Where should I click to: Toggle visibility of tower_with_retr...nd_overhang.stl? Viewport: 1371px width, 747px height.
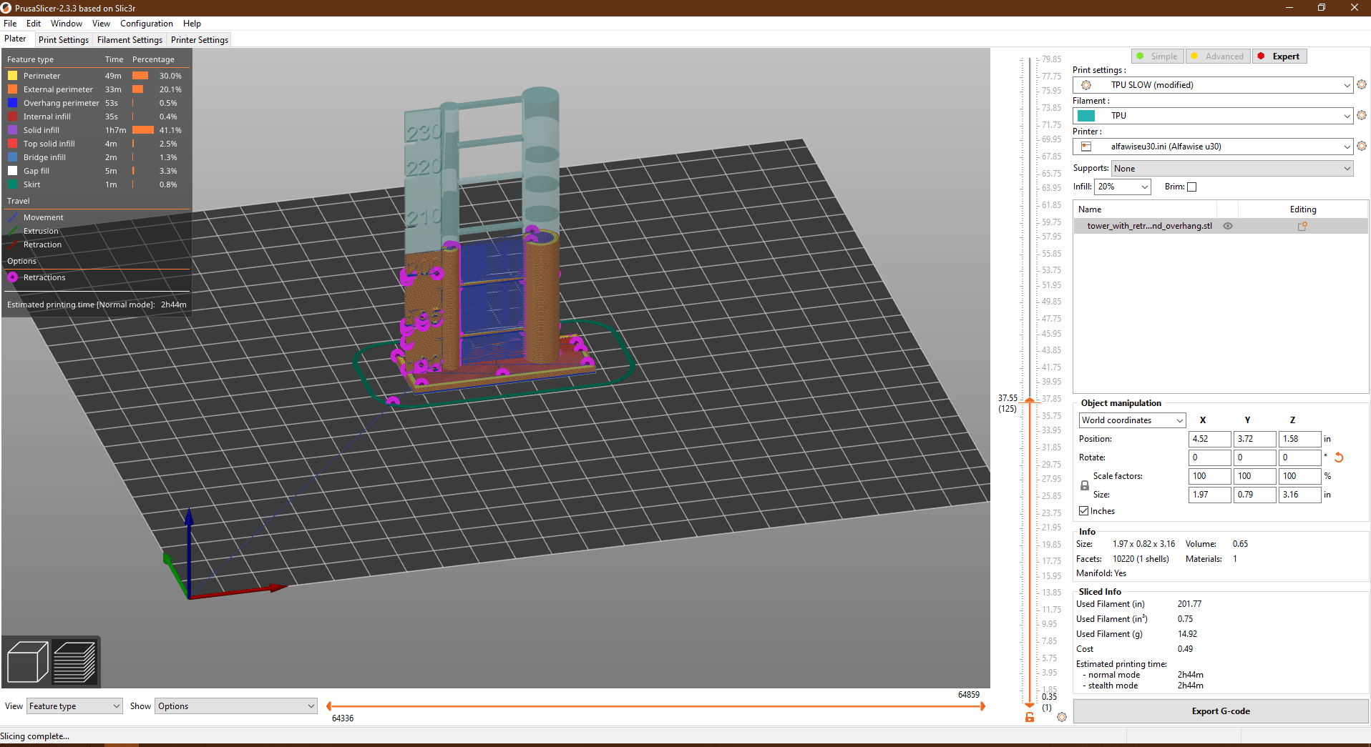[1228, 226]
